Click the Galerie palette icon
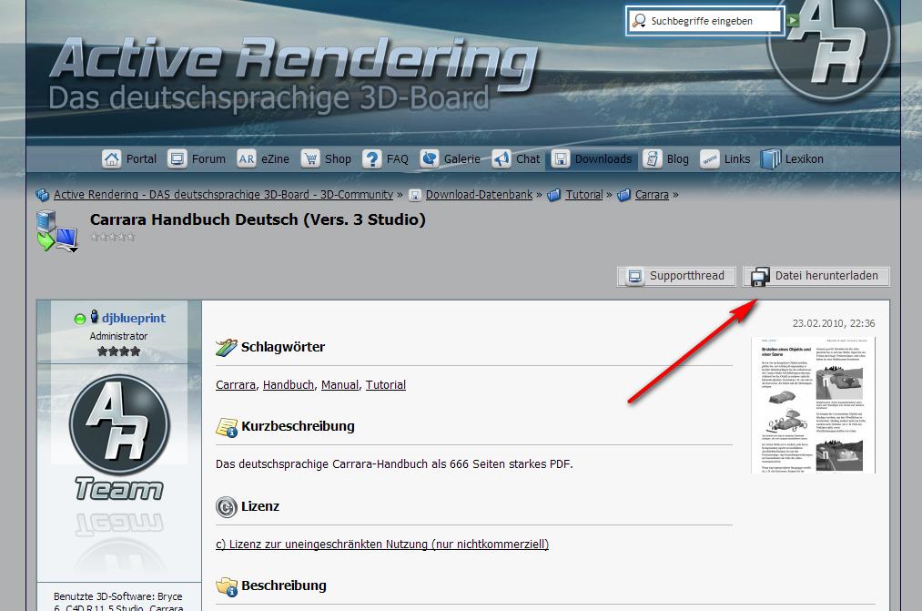Screen dimensions: 922x611 (430, 158)
